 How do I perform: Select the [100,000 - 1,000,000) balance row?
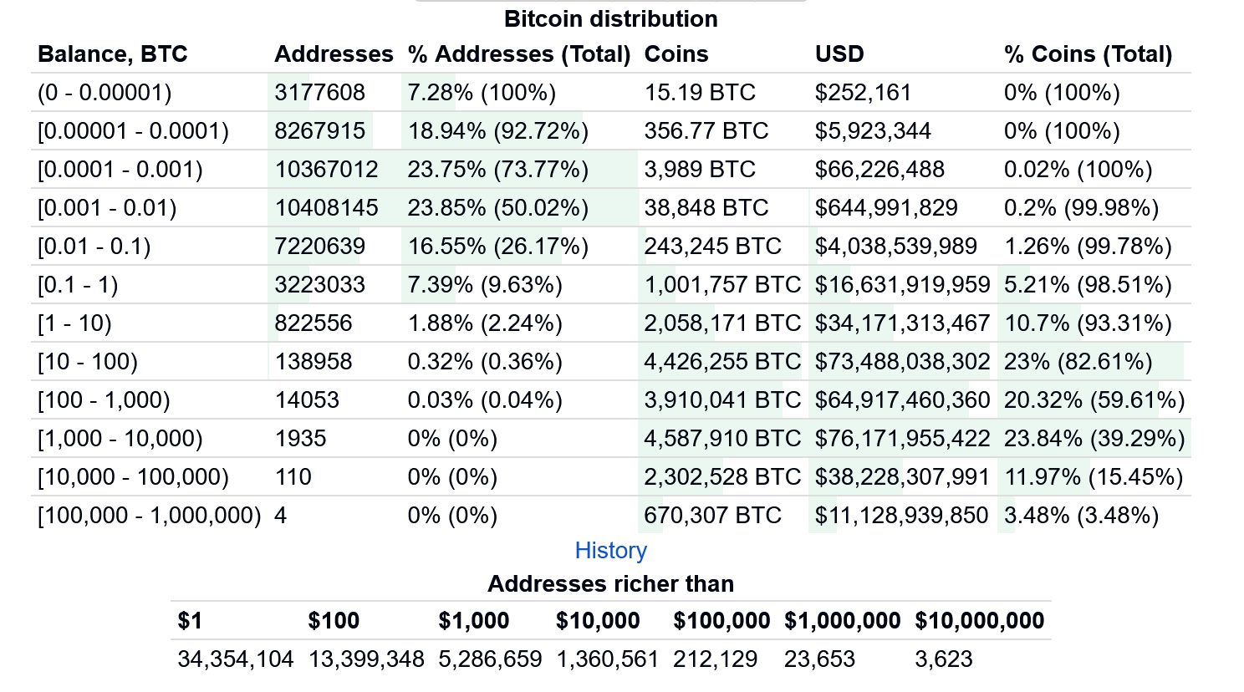pos(150,516)
